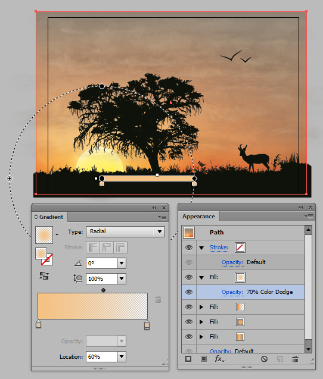Open the gradient Type dropdown showing Radial
Viewport: 323px width, 379px height.
pyautogui.click(x=125, y=231)
